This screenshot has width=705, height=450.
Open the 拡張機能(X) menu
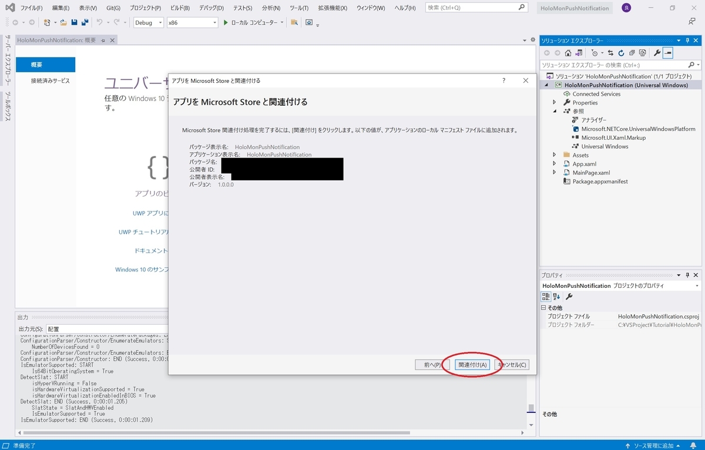[x=333, y=8]
